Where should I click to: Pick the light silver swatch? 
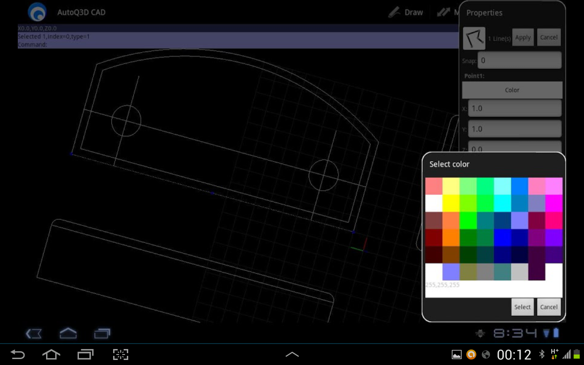click(x=520, y=272)
